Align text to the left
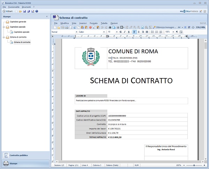209x169 pixels. (134, 32)
